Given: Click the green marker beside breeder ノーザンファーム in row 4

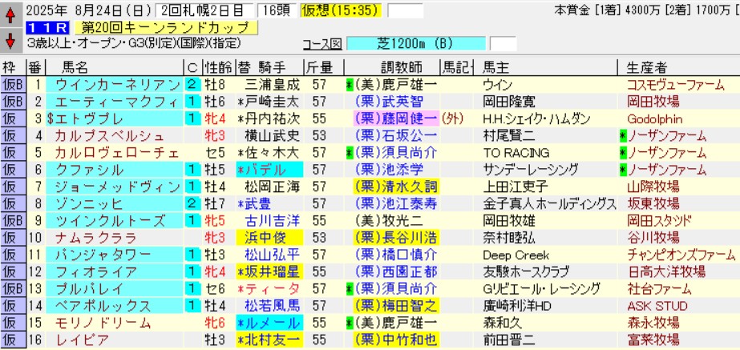Looking at the screenshot, I should 622,135.
